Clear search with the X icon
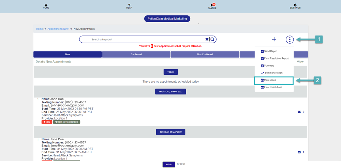This screenshot has width=341, height=168. (x=207, y=39)
